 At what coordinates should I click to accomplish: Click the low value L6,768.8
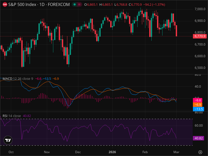(x=121, y=5)
